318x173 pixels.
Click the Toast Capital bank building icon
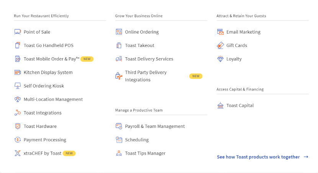[x=220, y=105]
